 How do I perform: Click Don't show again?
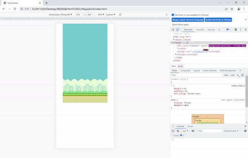pos(181,25)
